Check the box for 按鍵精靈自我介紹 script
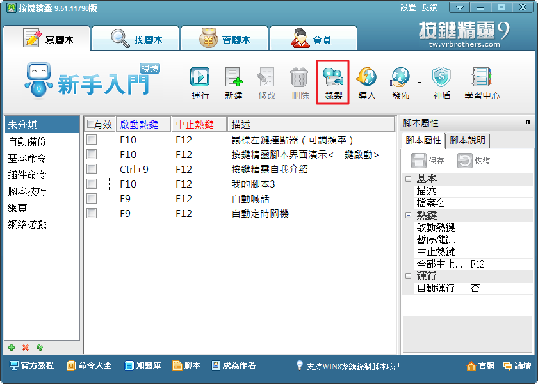 [x=92, y=169]
